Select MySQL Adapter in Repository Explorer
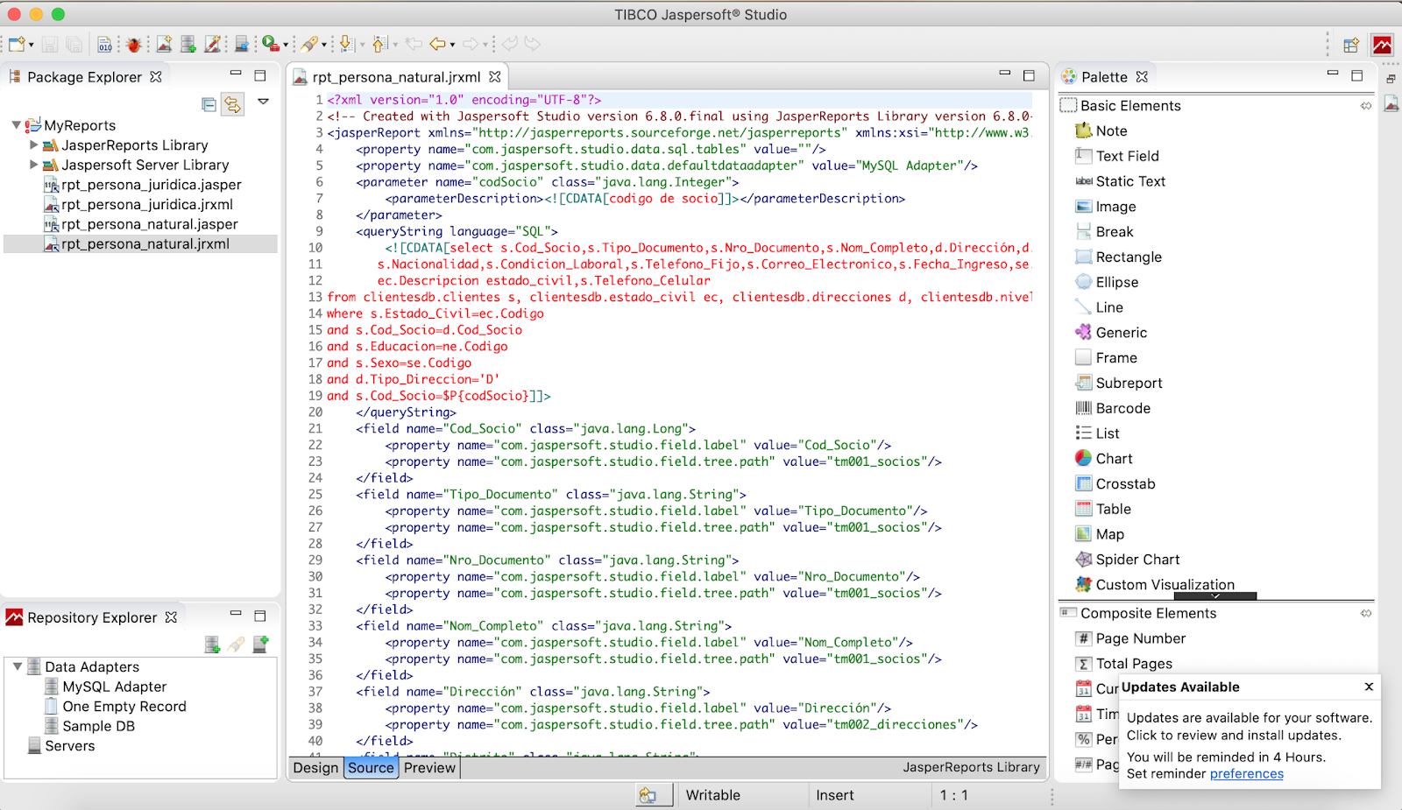Viewport: 1402px width, 810px height. [x=114, y=687]
